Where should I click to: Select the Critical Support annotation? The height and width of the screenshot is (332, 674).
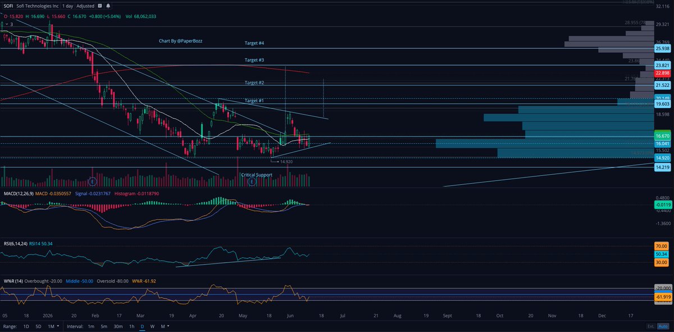(257, 175)
